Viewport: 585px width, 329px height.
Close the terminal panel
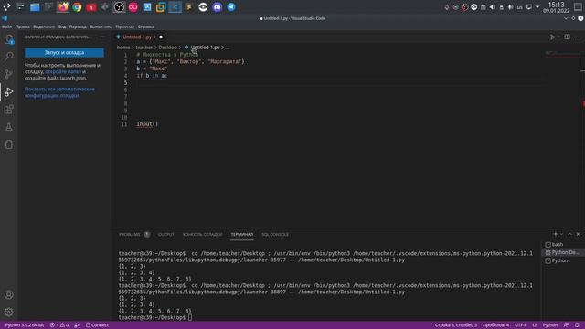coord(578,234)
